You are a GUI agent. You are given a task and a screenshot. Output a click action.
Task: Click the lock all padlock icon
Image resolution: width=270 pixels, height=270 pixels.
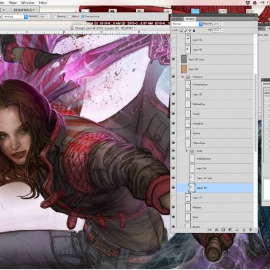tap(194, 31)
